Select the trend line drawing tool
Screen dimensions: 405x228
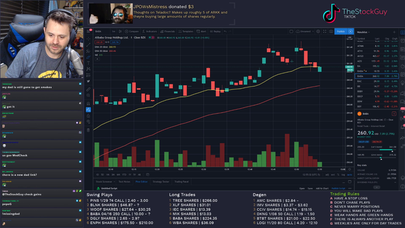pos(89,45)
